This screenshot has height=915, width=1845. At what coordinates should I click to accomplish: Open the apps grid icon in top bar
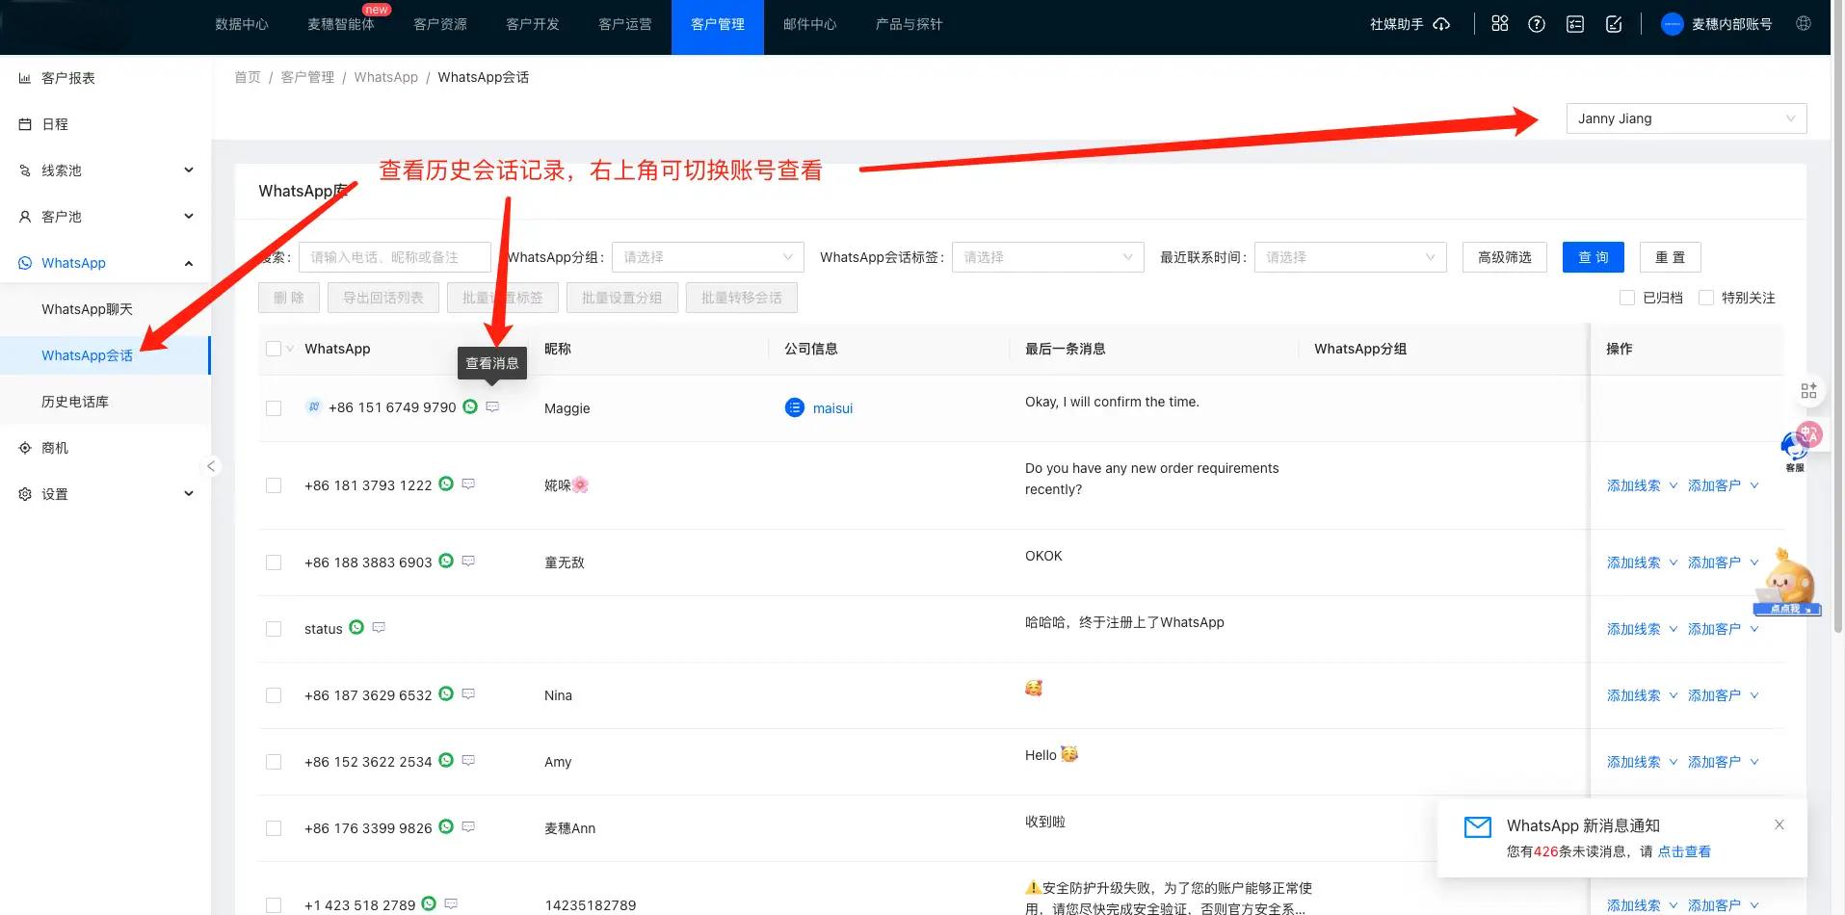(1499, 24)
